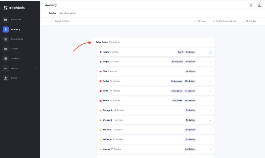The height and width of the screenshot is (158, 265).
Task: Expand the Pink 8 Articles row
Action: click(x=210, y=72)
